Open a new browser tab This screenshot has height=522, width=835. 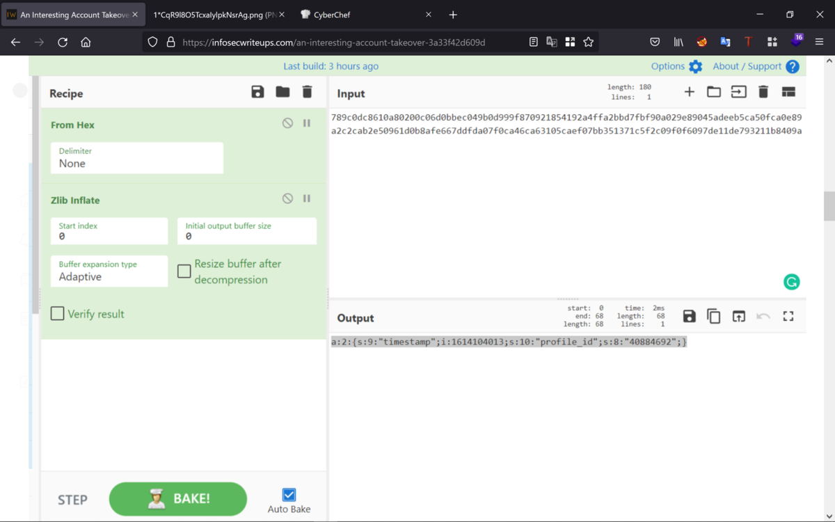tap(453, 15)
